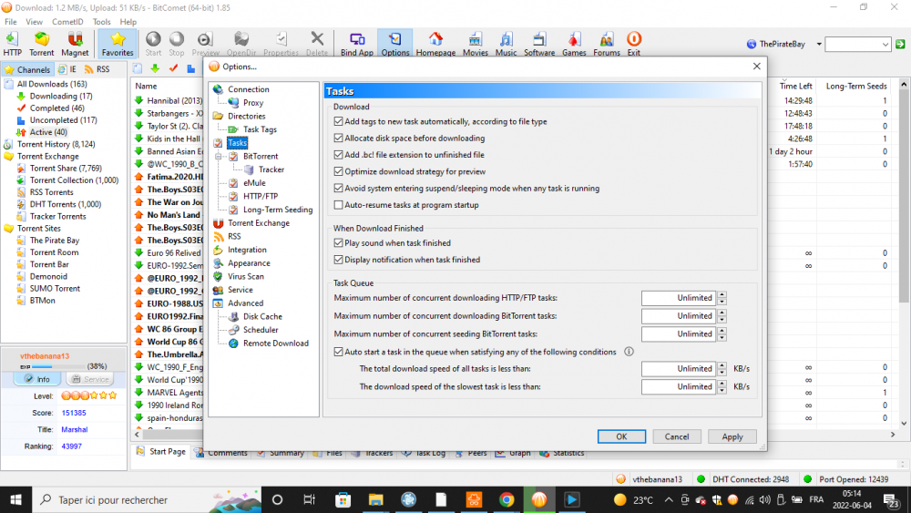The width and height of the screenshot is (911, 513).
Task: Click the Info button in user panel
Action: coord(37,379)
